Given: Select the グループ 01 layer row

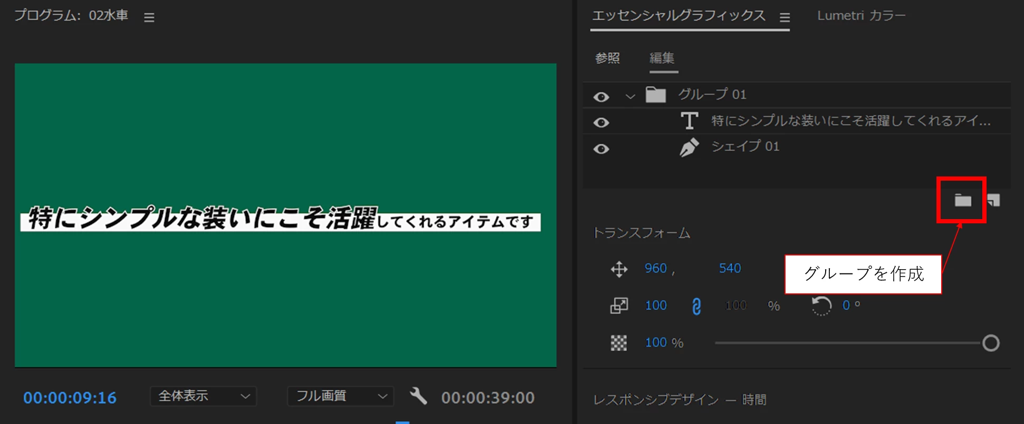Looking at the screenshot, I should [x=797, y=95].
